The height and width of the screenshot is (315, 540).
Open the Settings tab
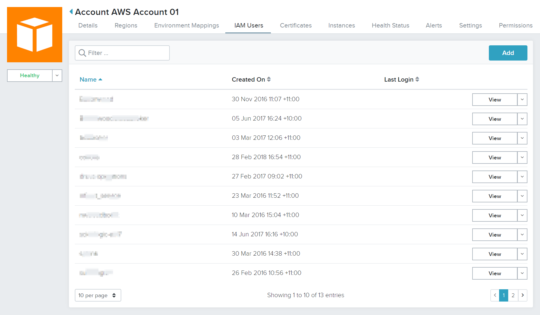[x=470, y=25]
